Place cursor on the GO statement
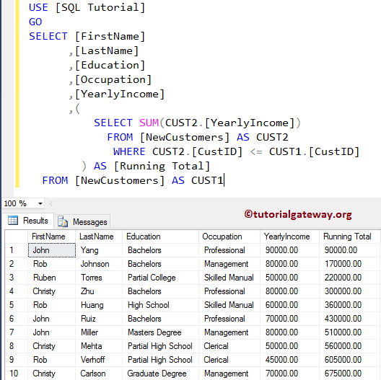This screenshot has height=380, width=381. click(x=35, y=22)
